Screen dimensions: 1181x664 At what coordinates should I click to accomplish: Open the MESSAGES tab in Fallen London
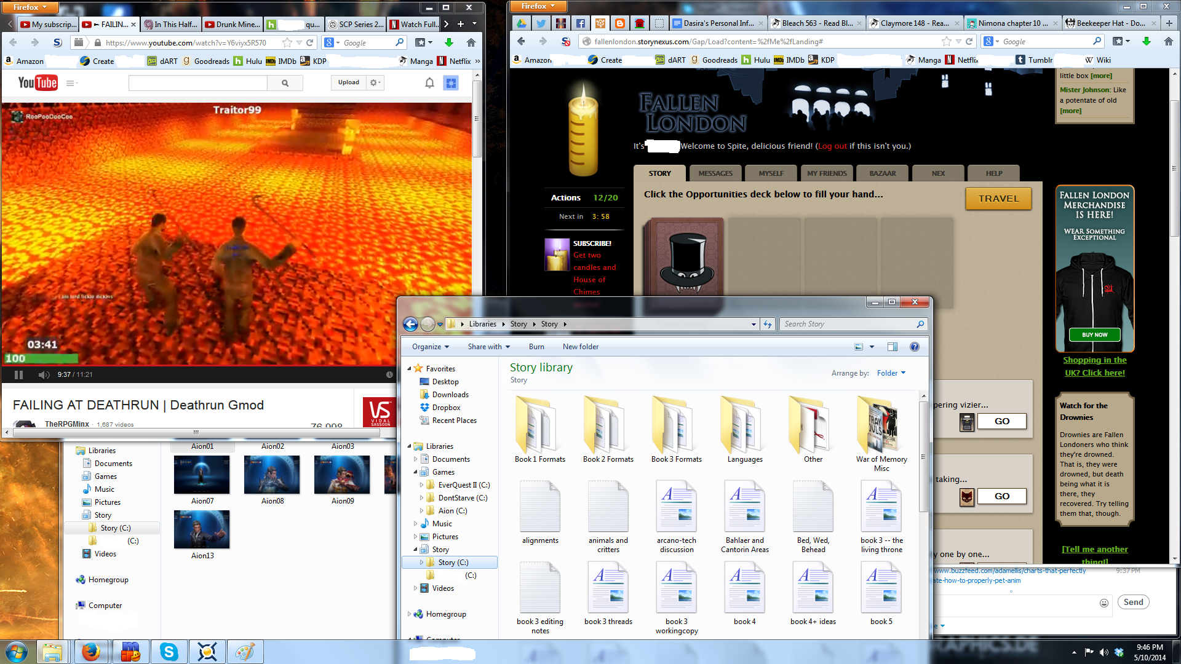coord(715,173)
